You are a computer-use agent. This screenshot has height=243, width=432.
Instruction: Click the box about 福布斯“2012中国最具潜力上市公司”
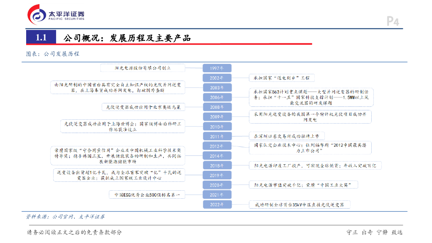(x=310, y=148)
